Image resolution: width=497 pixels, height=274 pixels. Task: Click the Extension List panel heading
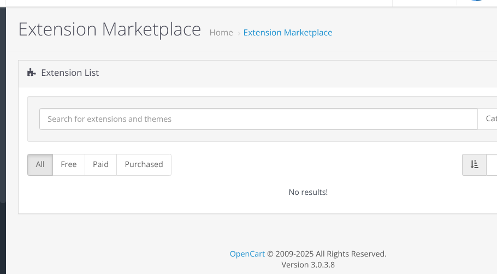point(70,73)
